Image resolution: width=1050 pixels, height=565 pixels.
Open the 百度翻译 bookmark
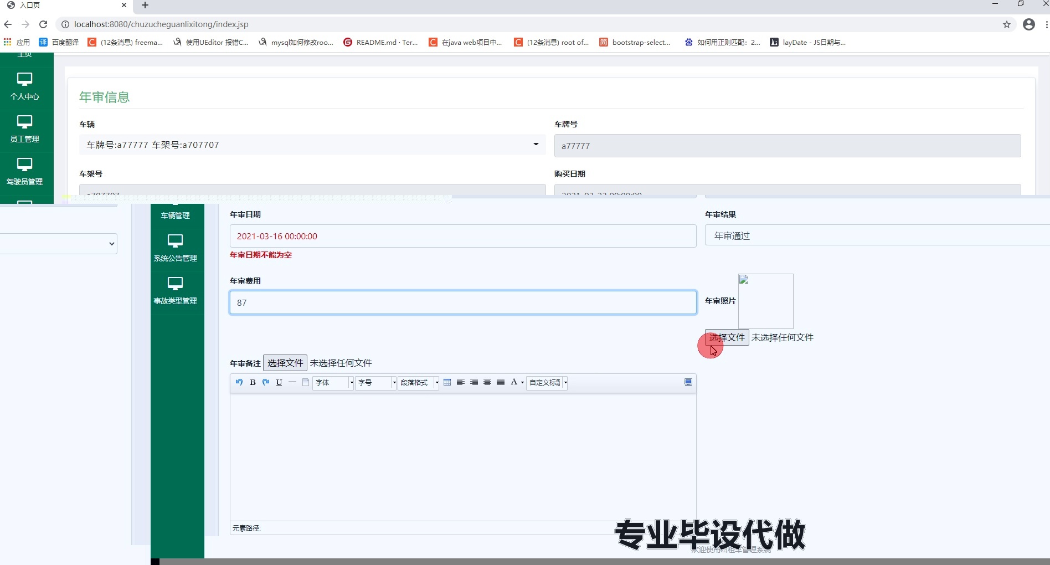click(59, 42)
